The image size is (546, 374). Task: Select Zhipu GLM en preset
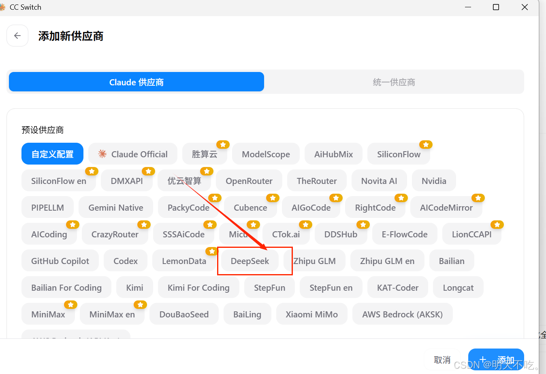pos(387,261)
